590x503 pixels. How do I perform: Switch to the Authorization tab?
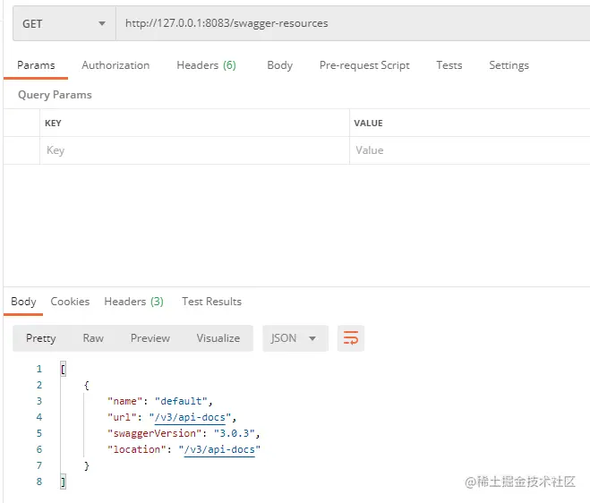115,65
